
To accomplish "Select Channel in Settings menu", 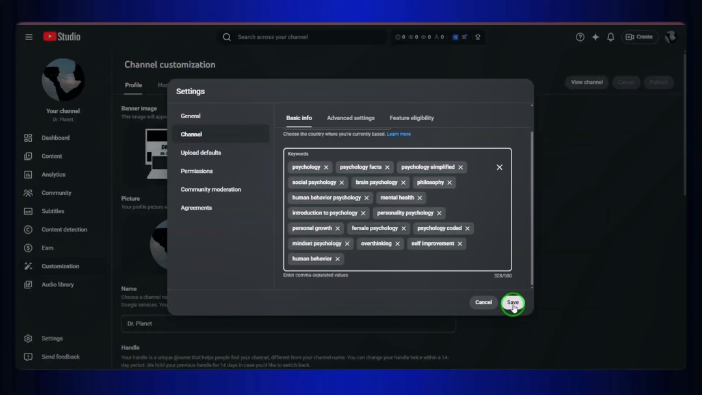I will click(220, 134).
